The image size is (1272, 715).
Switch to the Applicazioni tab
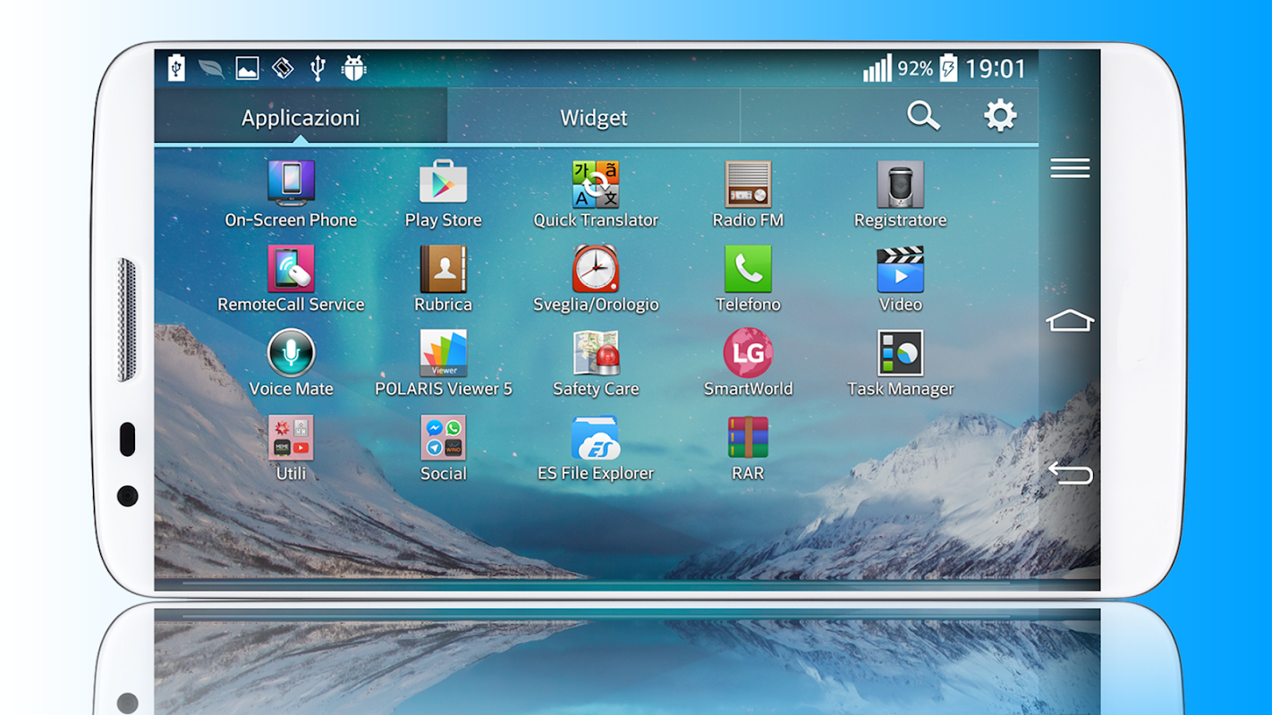pos(301,117)
